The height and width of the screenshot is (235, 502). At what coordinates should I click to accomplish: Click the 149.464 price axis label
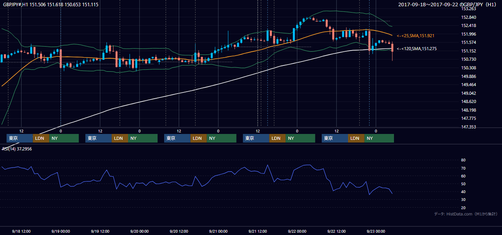pos(469,85)
